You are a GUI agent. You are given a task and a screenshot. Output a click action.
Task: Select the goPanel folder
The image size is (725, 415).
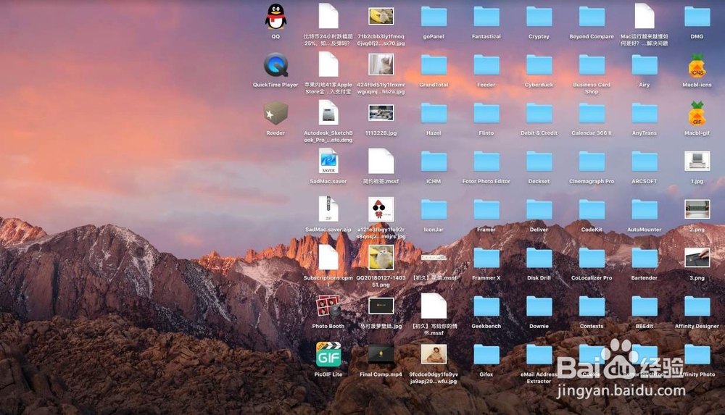pyautogui.click(x=434, y=17)
